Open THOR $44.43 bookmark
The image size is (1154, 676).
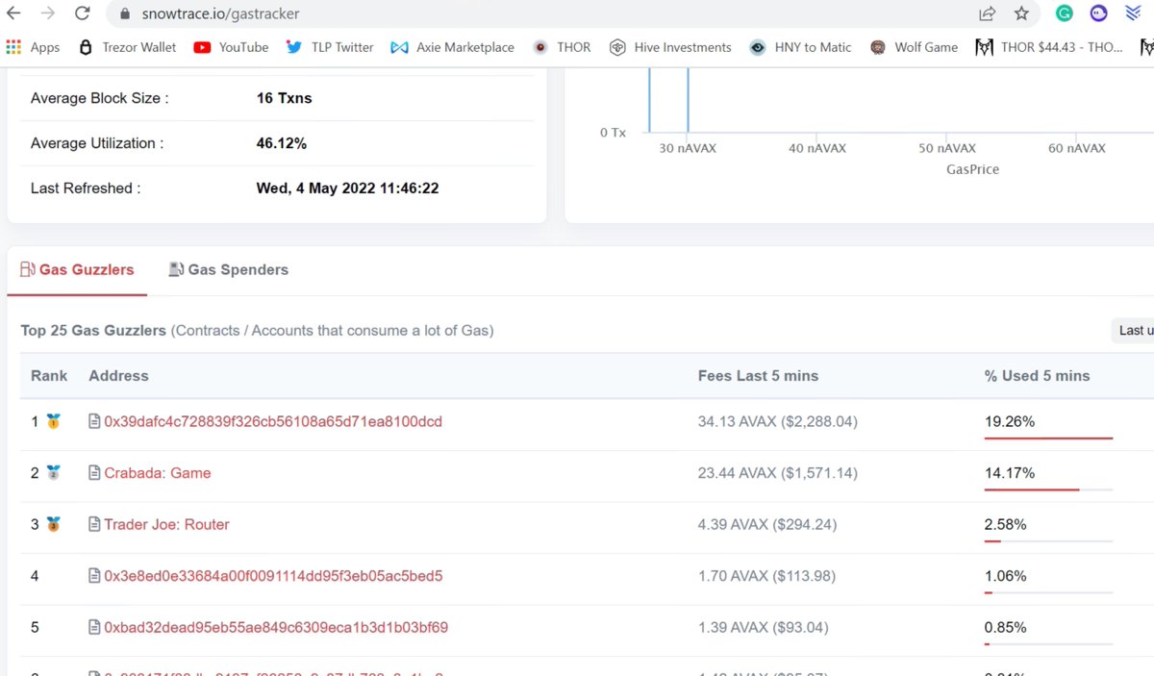(x=1049, y=47)
